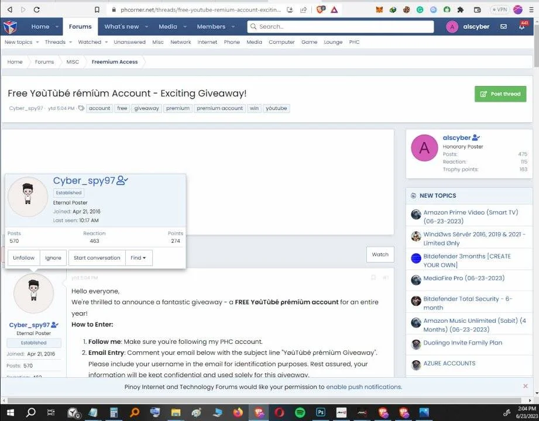
Task: Open the Windows Start button
Action: click(x=11, y=412)
